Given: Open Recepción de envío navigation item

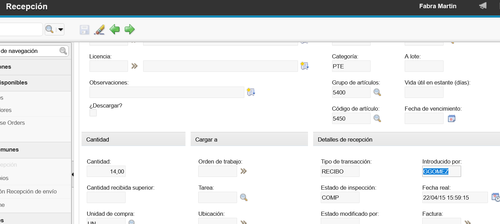Looking at the screenshot, I should pos(29,191).
